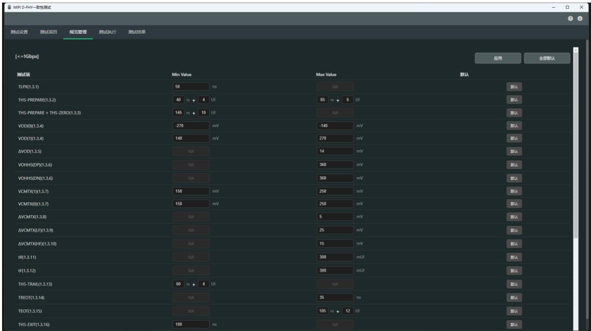Click default button for VOD(0)(1.3.4) row

click(514, 126)
